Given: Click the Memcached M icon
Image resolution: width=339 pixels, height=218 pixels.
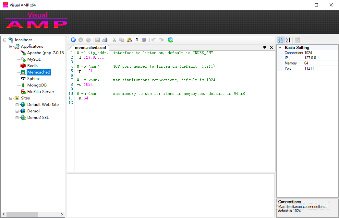Looking at the screenshot, I should click(x=23, y=72).
